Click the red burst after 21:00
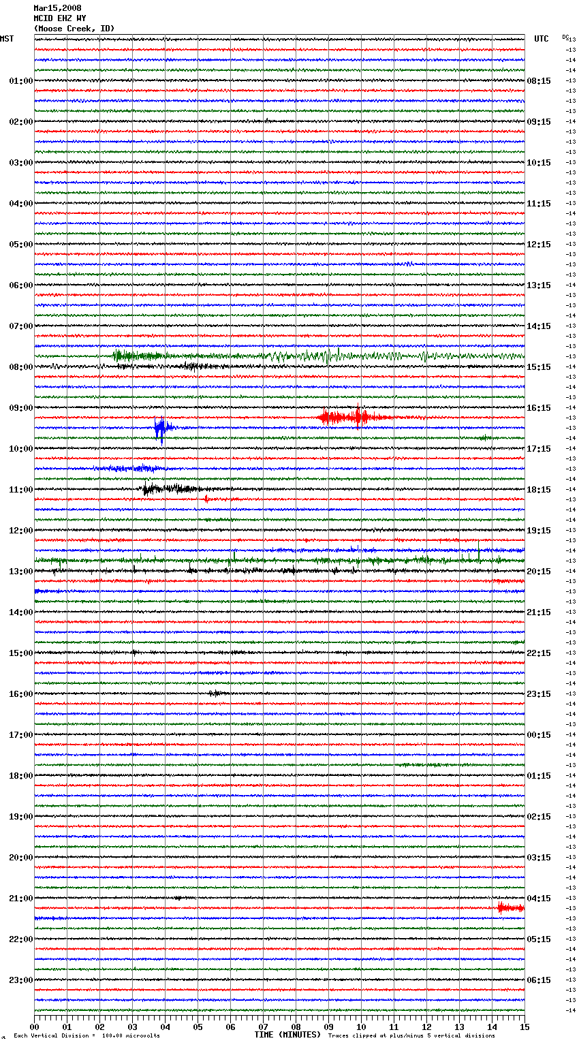The width and height of the screenshot is (579, 1045). pos(510,907)
